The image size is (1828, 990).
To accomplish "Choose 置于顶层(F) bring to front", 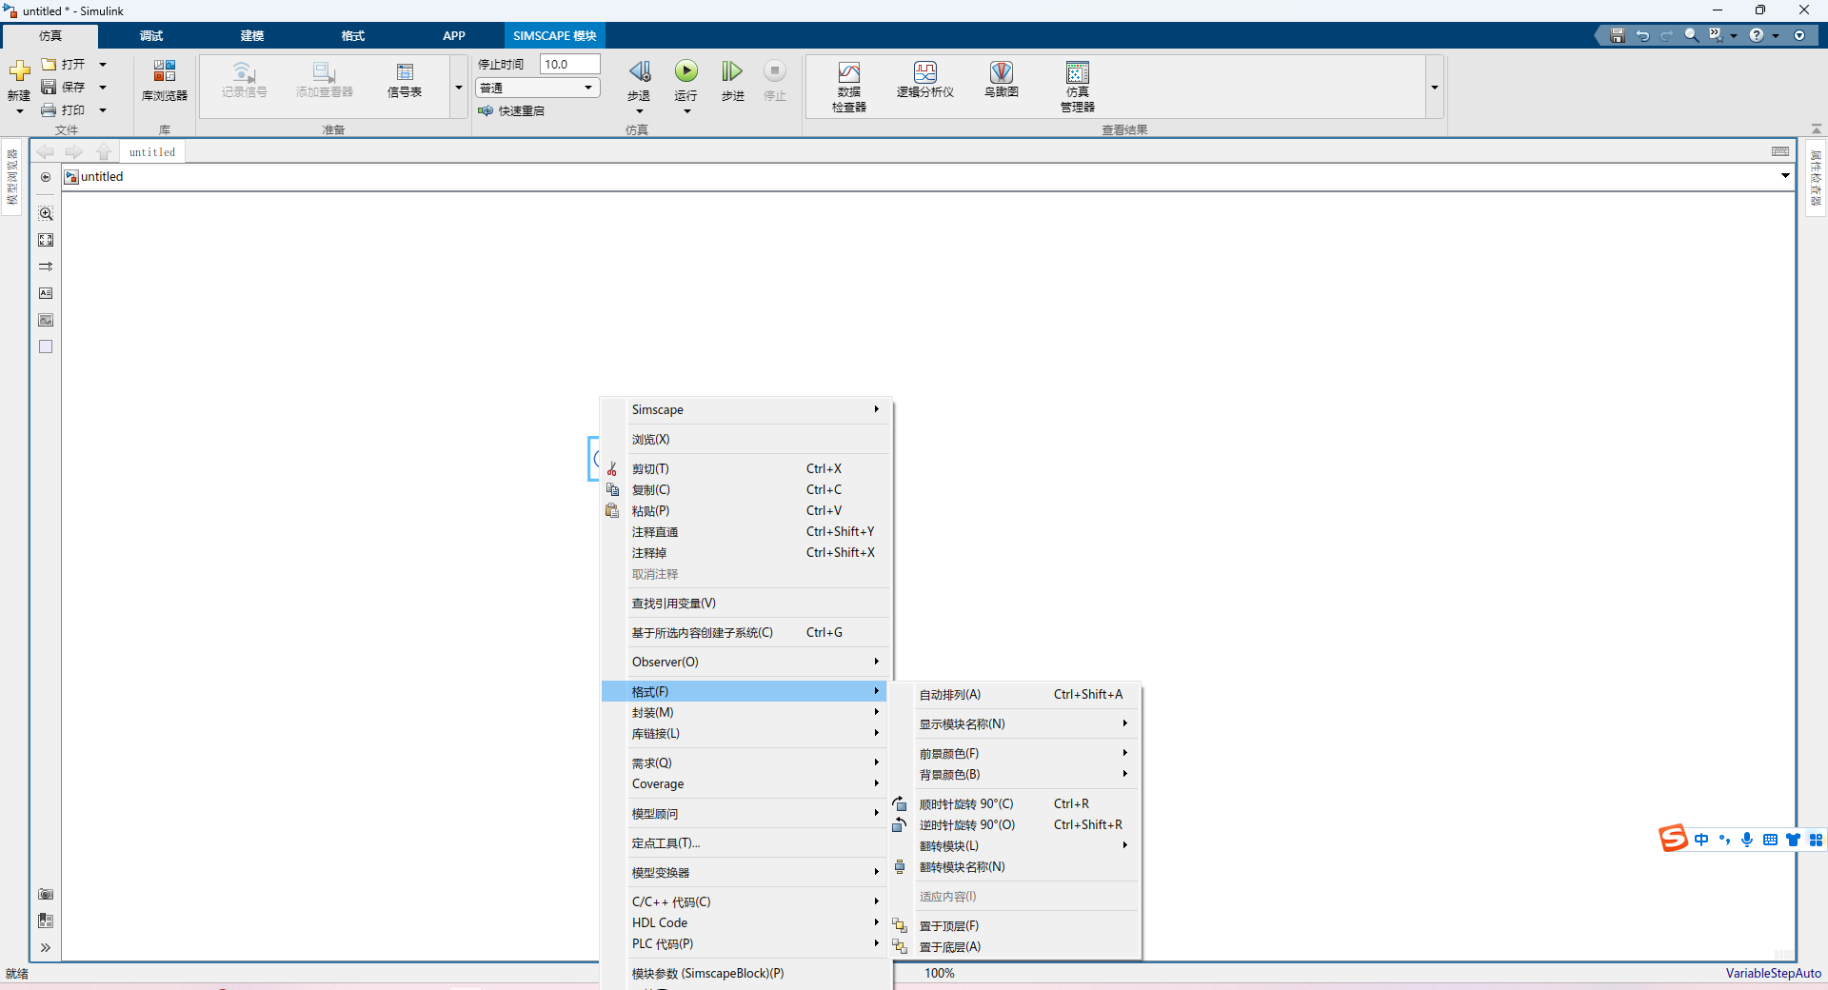I will (1015, 925).
